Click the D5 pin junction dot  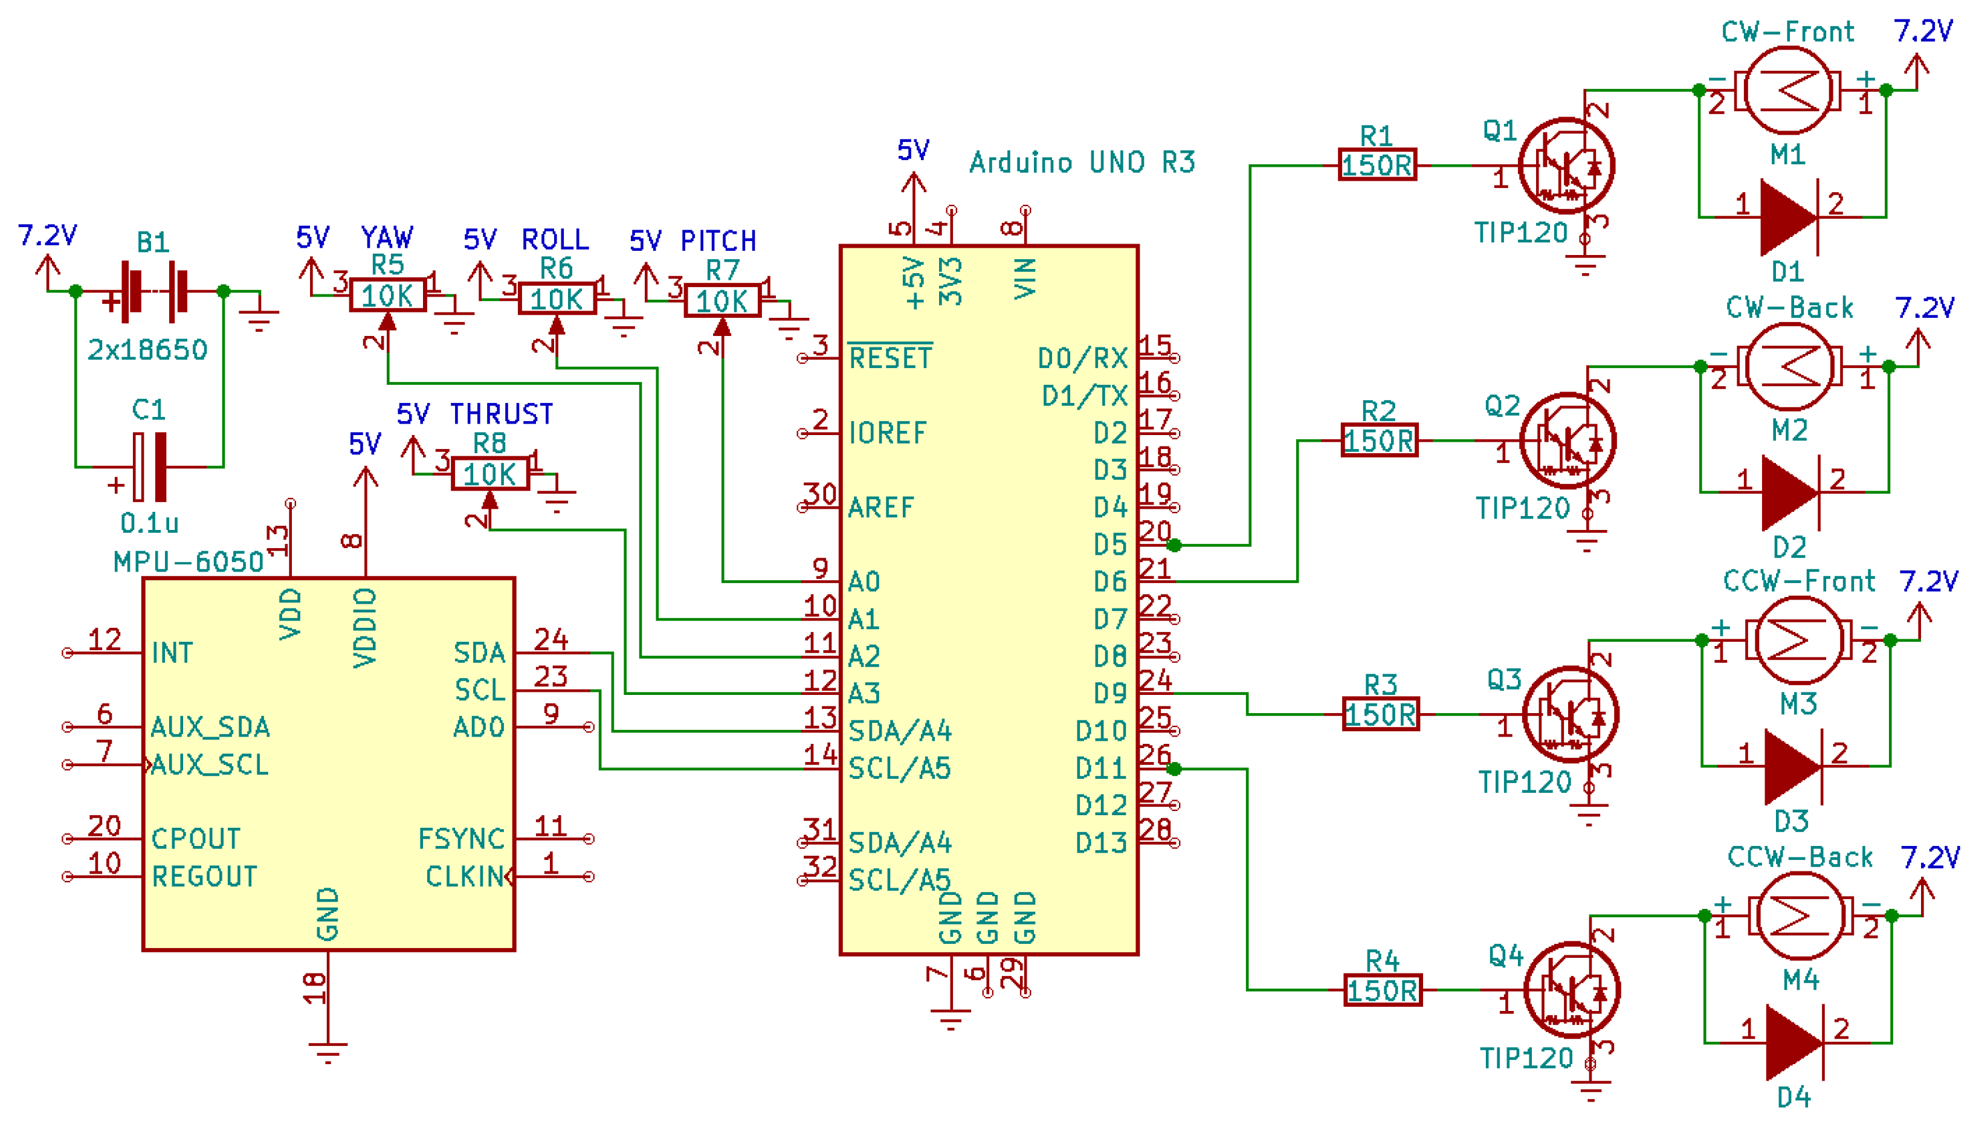[1174, 546]
